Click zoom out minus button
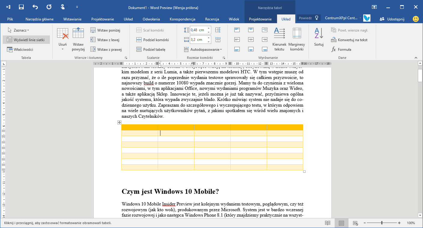This screenshot has width=423, height=228. coord(365,223)
